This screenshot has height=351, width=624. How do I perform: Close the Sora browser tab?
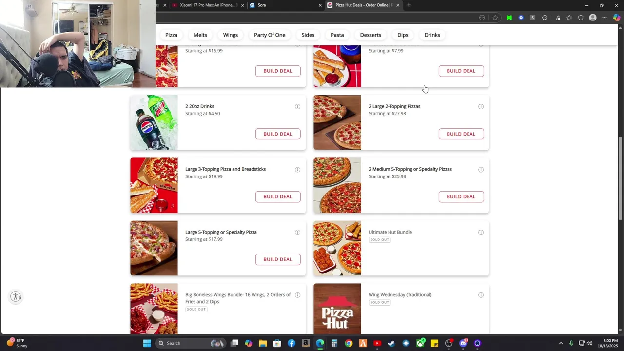click(x=320, y=5)
